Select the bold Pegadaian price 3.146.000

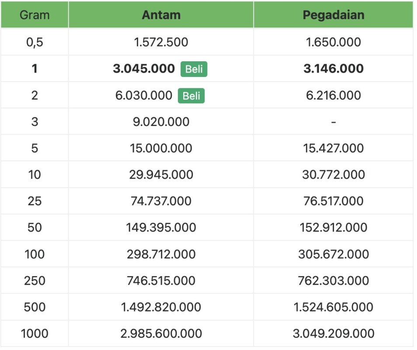click(x=333, y=69)
